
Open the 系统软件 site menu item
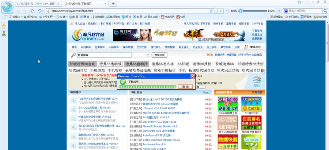pos(86,47)
